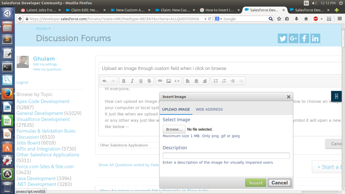345x194 pixels.
Task: Click the question title input field
Action: [x=220, y=68]
